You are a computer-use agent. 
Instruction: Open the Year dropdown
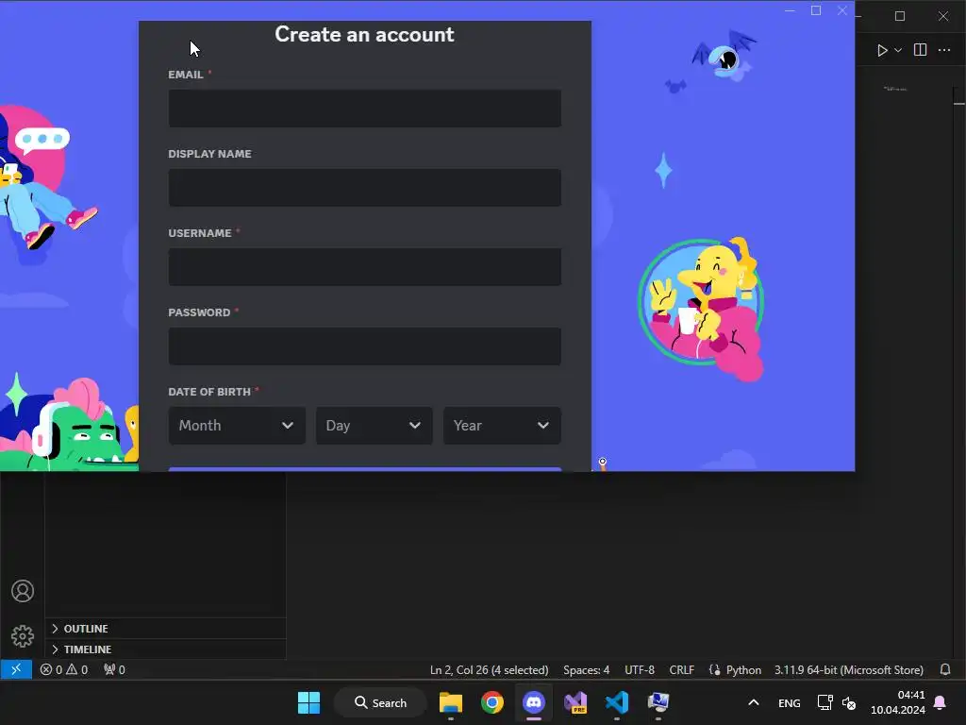tap(502, 426)
